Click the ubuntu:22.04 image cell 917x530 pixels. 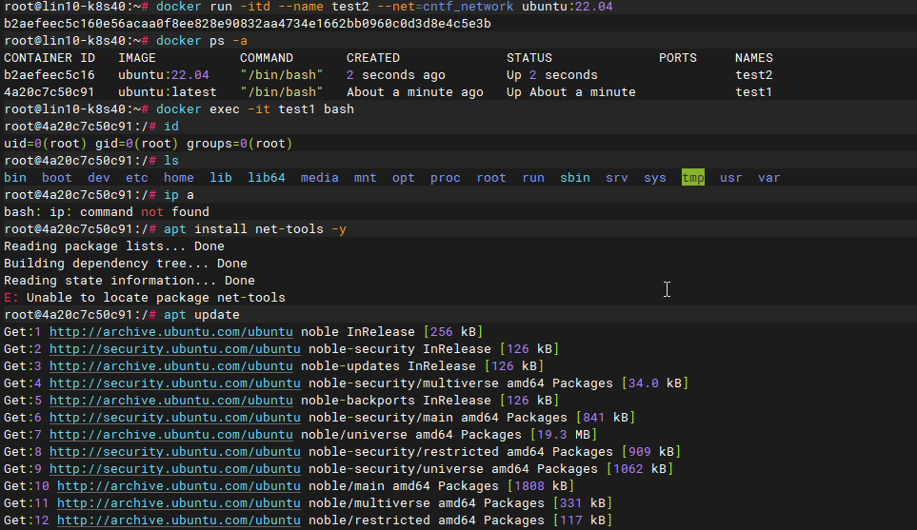click(163, 75)
